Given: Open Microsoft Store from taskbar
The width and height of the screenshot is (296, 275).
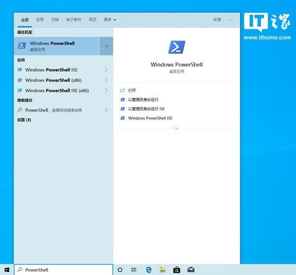Looking at the screenshot, I should pyautogui.click(x=177, y=270).
